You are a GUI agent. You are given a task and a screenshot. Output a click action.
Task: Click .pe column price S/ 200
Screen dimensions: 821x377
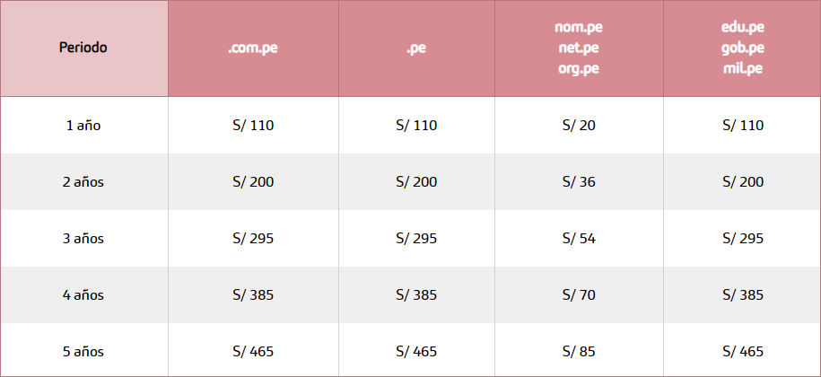pyautogui.click(x=415, y=182)
